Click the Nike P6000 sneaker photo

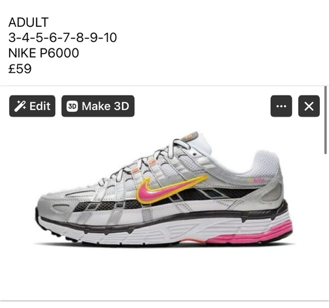164,189
